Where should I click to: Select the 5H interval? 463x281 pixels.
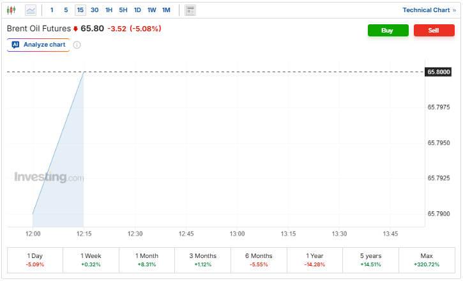pyautogui.click(x=123, y=10)
